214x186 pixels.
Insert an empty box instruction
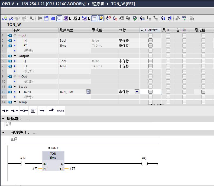click(33, 111)
